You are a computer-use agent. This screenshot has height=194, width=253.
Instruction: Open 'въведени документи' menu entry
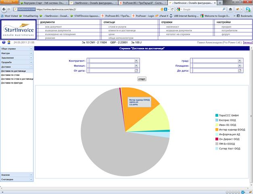tap(58, 31)
